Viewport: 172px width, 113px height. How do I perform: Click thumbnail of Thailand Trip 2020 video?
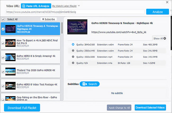[x=10, y=71]
